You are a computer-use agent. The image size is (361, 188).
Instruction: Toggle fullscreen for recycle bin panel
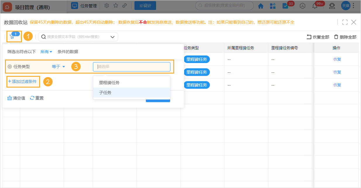tap(345, 22)
